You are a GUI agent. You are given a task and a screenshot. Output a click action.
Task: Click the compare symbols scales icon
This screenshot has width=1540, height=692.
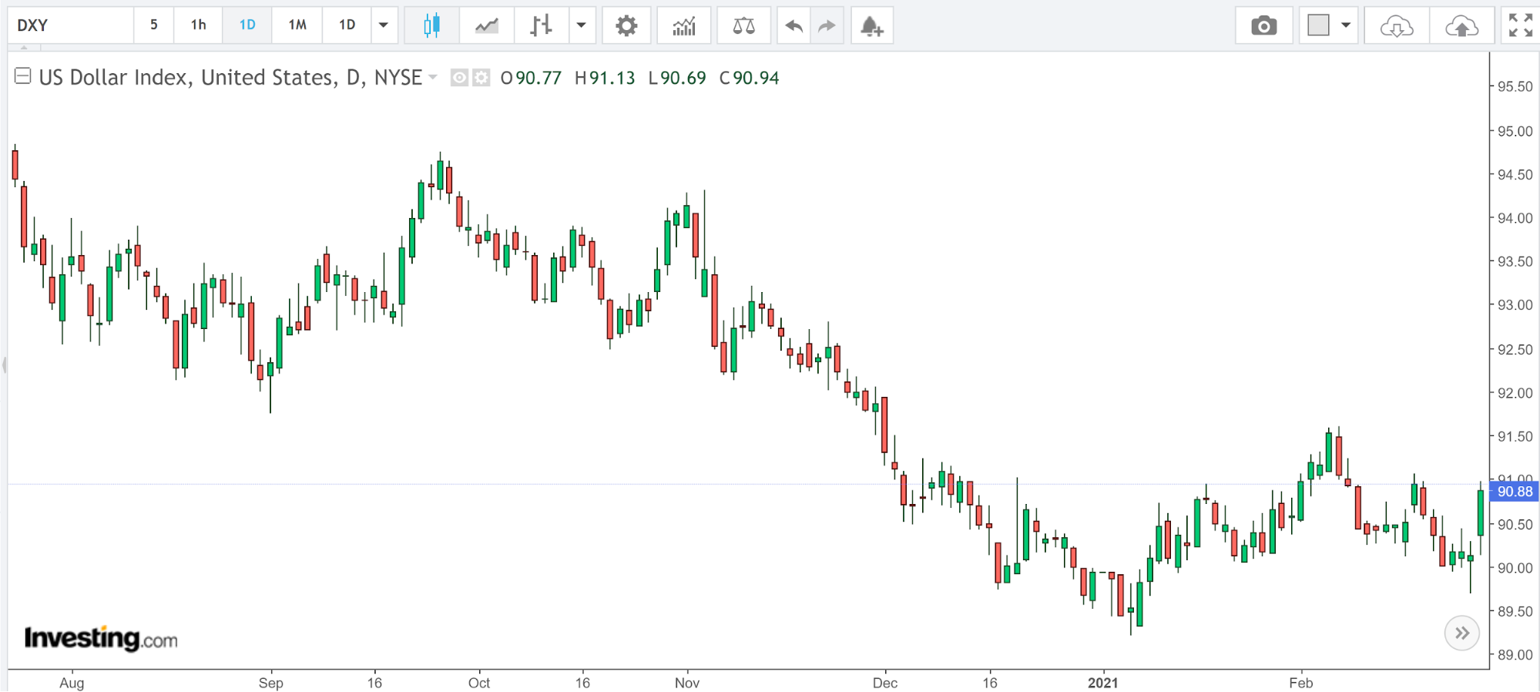point(743,25)
